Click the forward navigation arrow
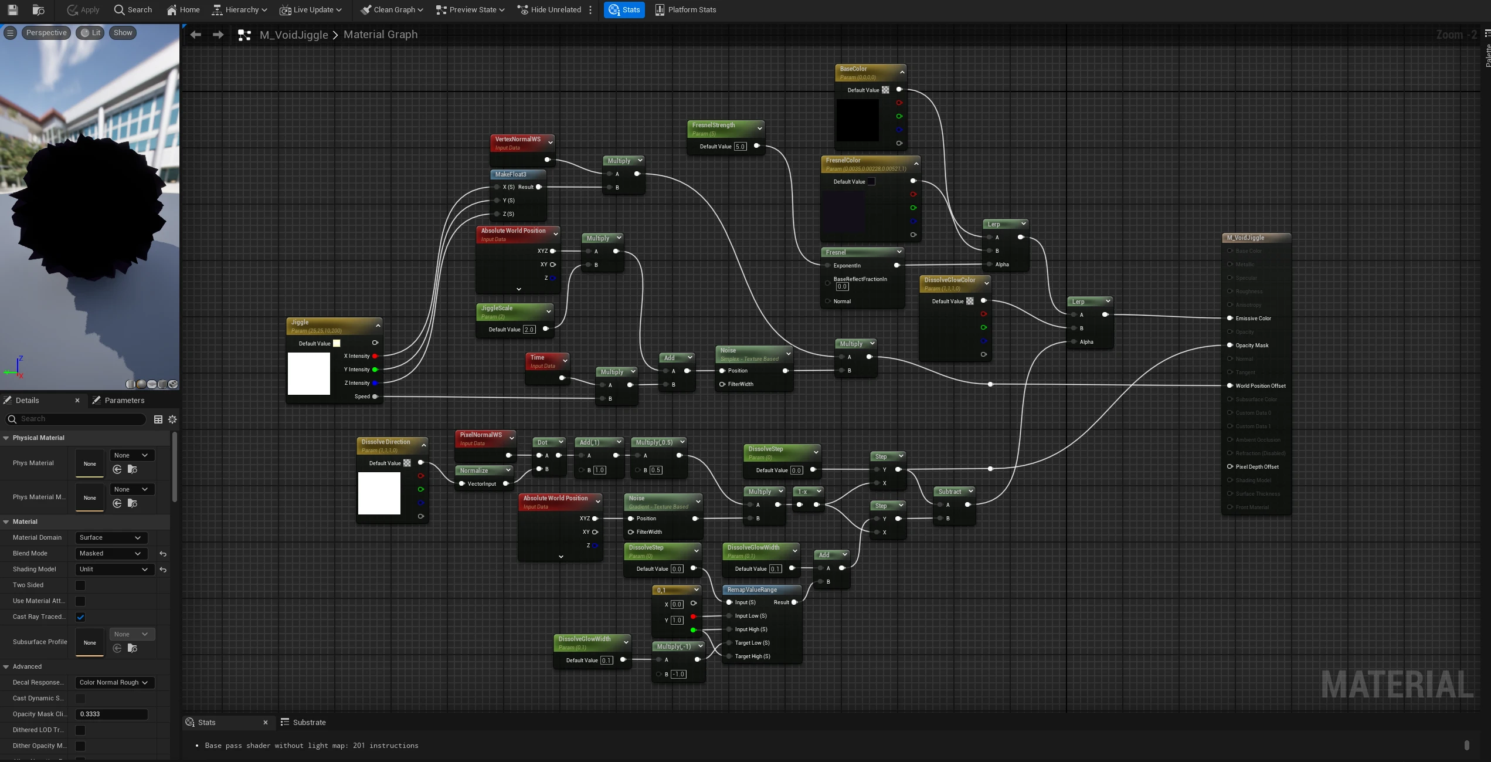 218,35
